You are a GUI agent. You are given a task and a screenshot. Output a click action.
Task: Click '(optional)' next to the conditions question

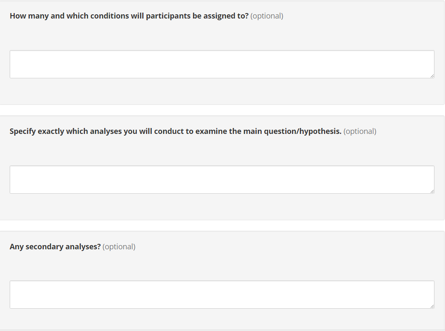pos(267,16)
